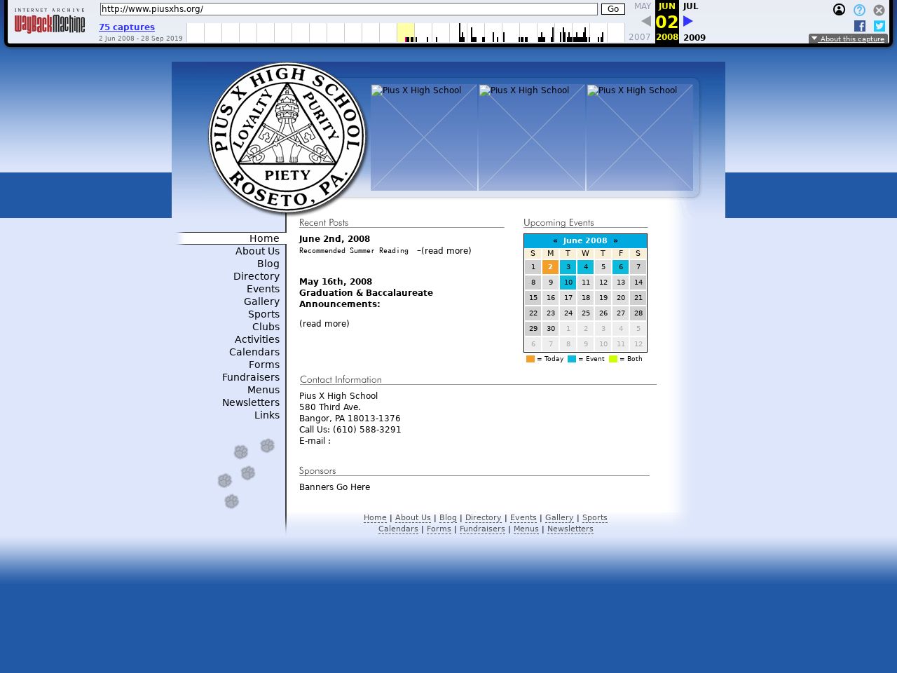Close the Wayback toolbar with X icon
Image resolution: width=897 pixels, height=673 pixels.
[x=879, y=10]
